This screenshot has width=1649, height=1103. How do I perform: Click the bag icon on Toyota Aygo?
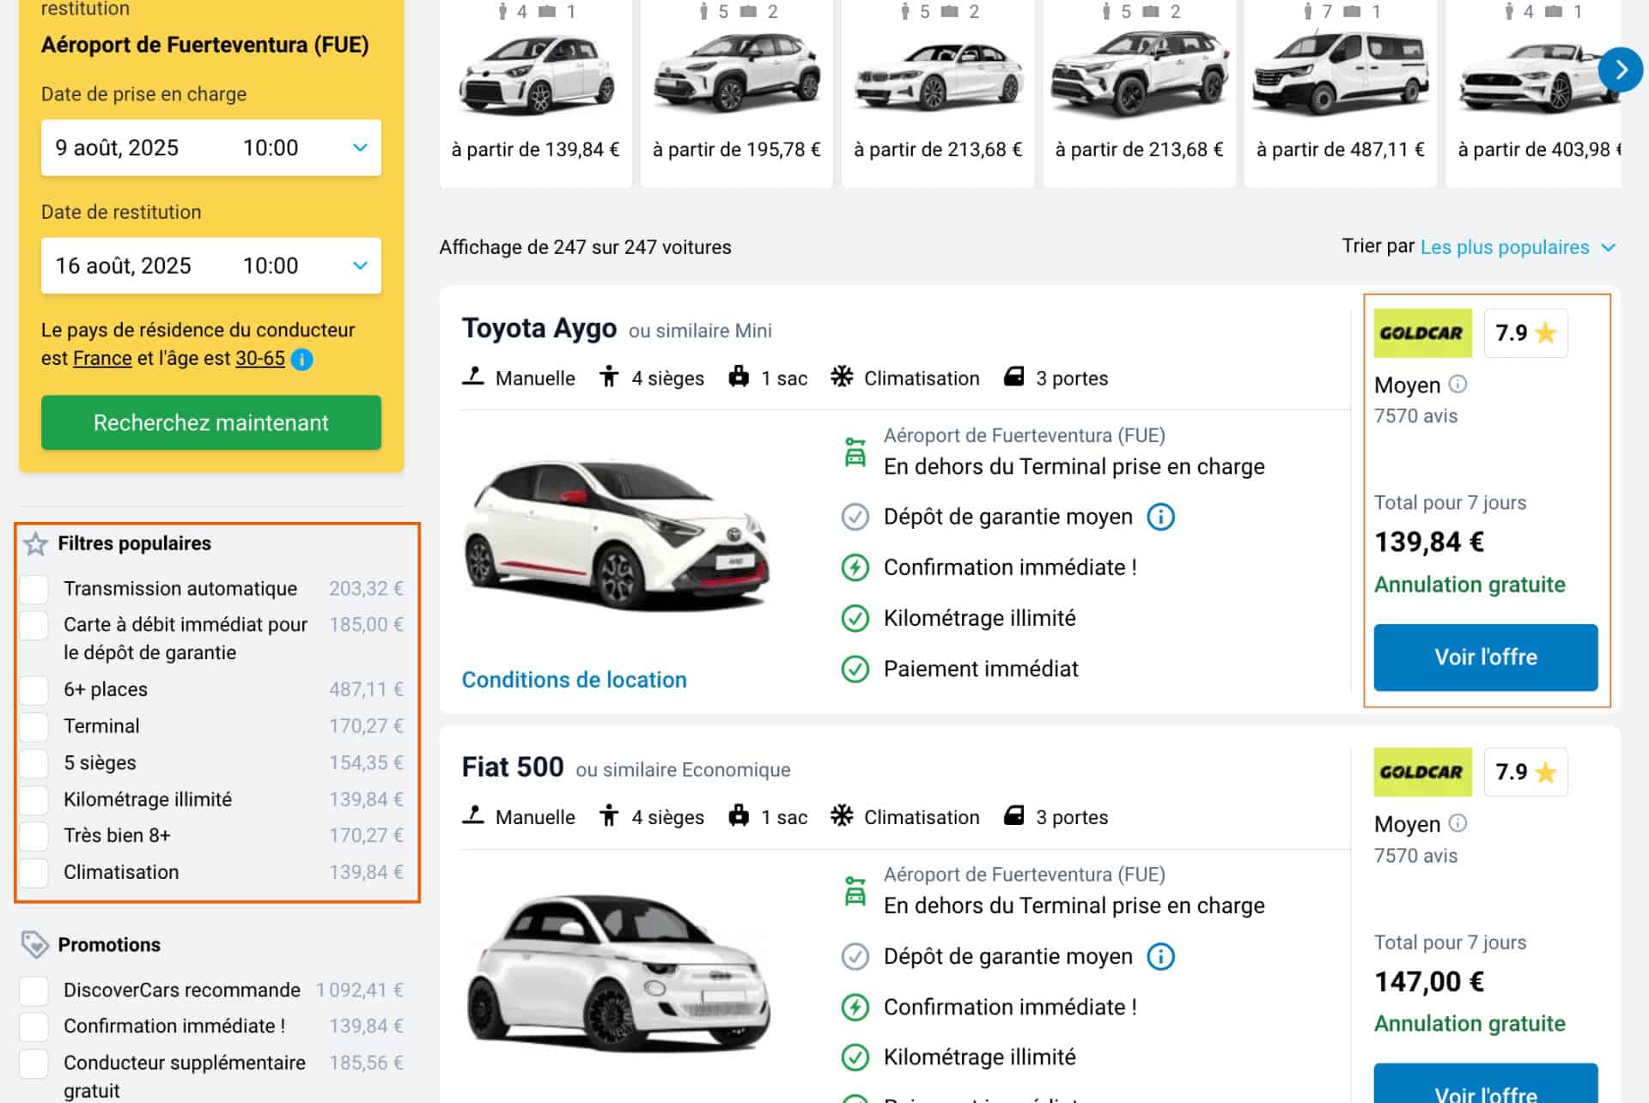[739, 377]
